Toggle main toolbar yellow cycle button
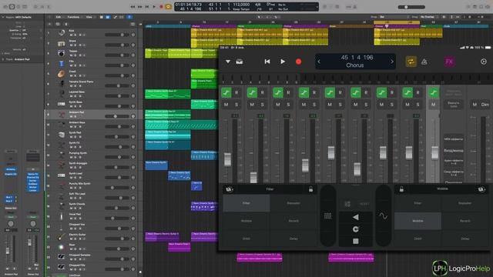Screen dimensions: 493x277 pos(168,7)
